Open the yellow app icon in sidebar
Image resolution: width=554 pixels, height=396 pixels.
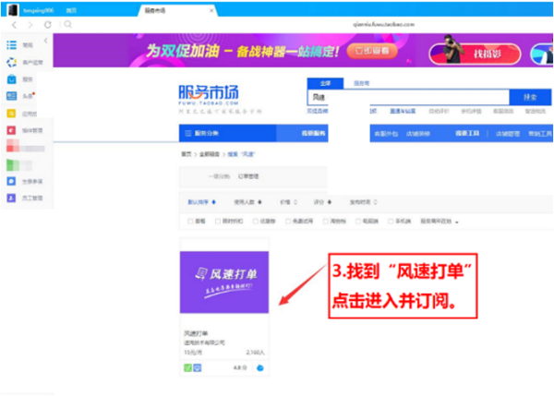(11, 114)
